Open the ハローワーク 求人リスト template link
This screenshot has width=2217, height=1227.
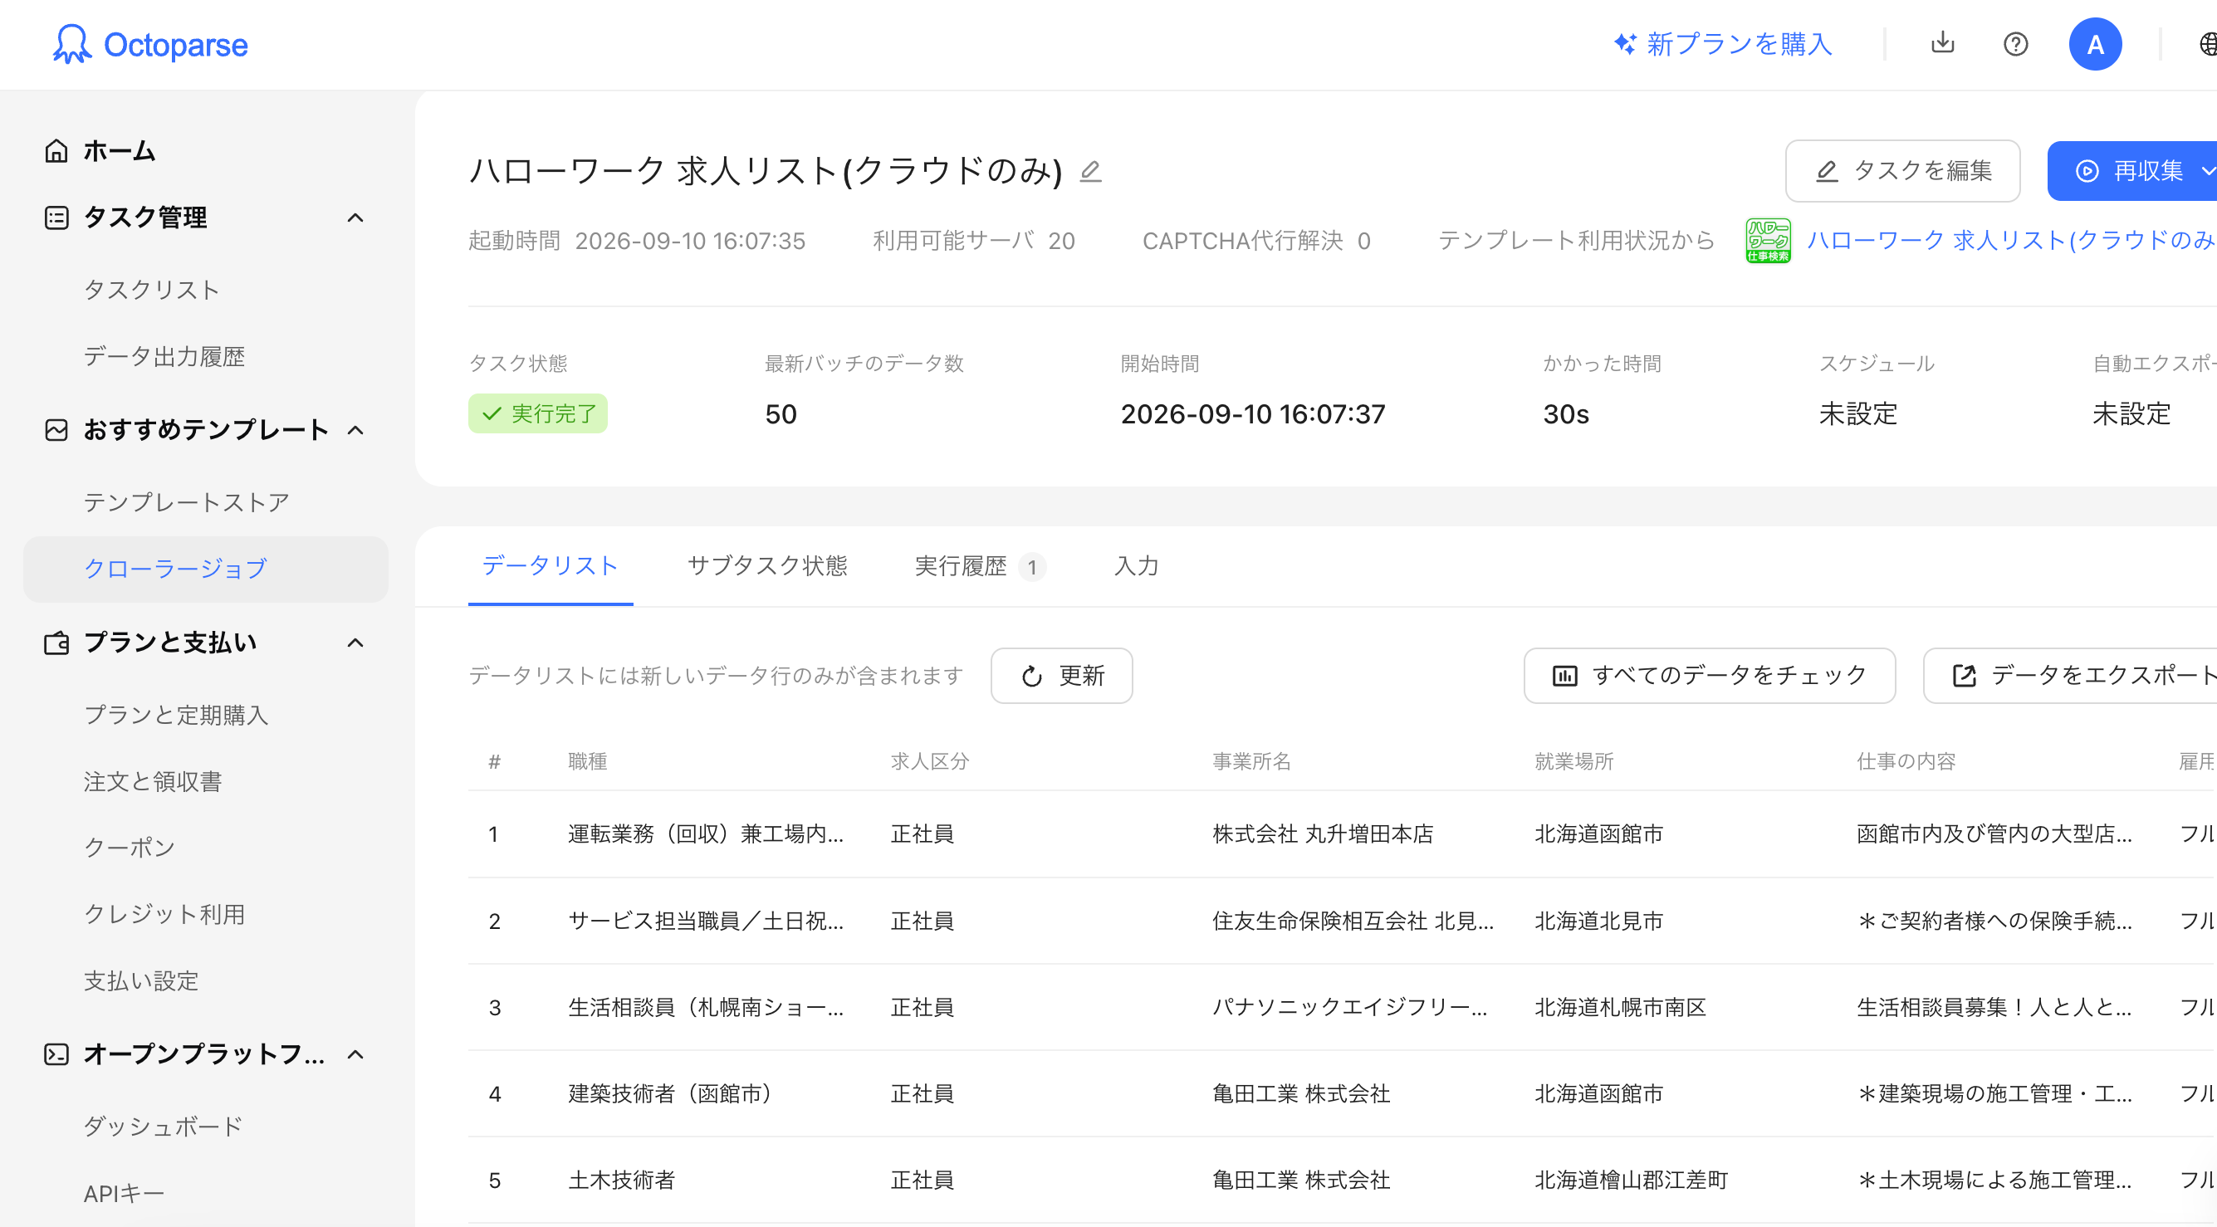2011,240
